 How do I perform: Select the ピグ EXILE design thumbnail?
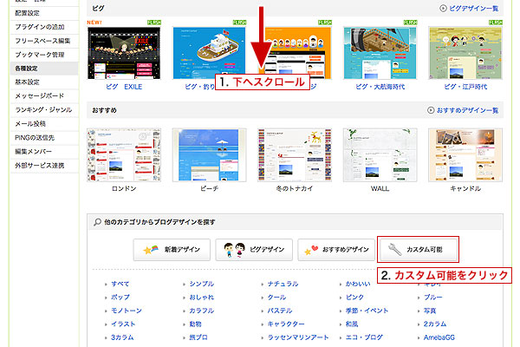pyautogui.click(x=124, y=53)
